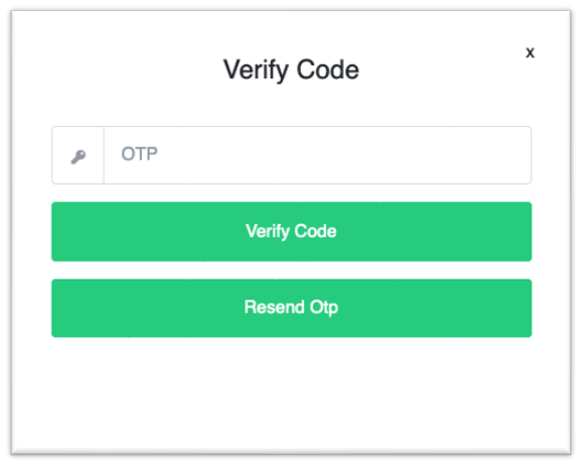Request a new code with Resend Otp
Screen dimensions: 582x466
291,308
